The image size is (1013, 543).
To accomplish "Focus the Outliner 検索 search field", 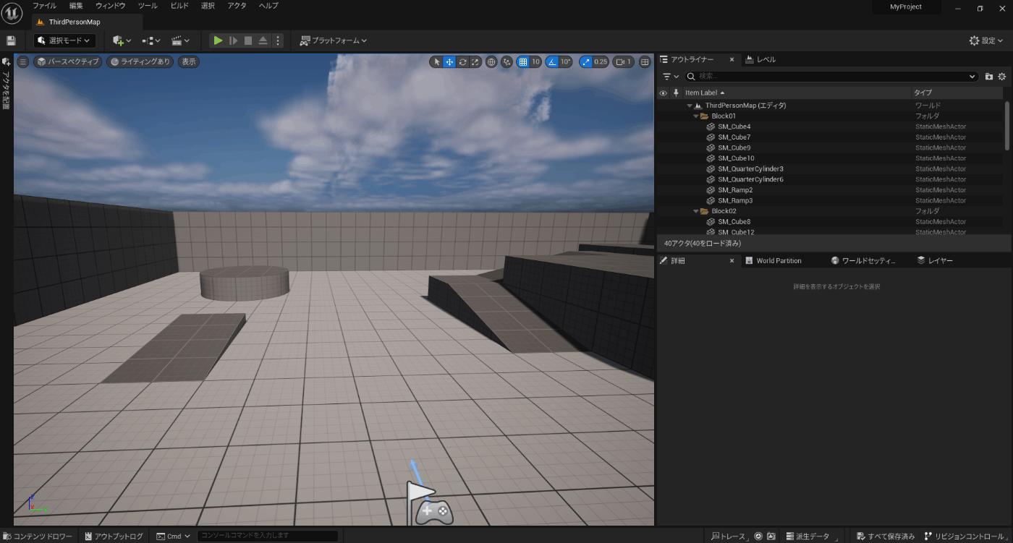I will (831, 77).
